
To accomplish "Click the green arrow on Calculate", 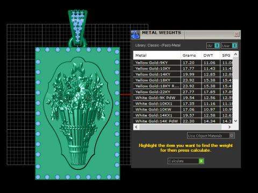I will click(201, 161).
